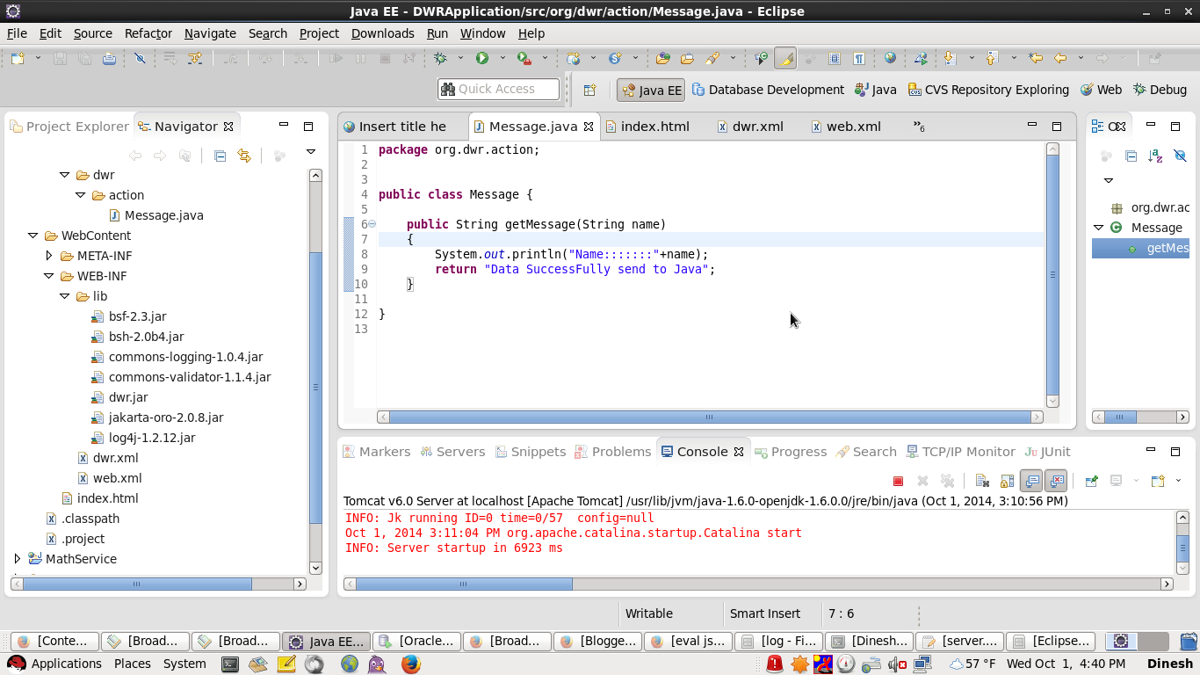
Task: Terminate the server with the red stop icon
Action: pos(898,481)
